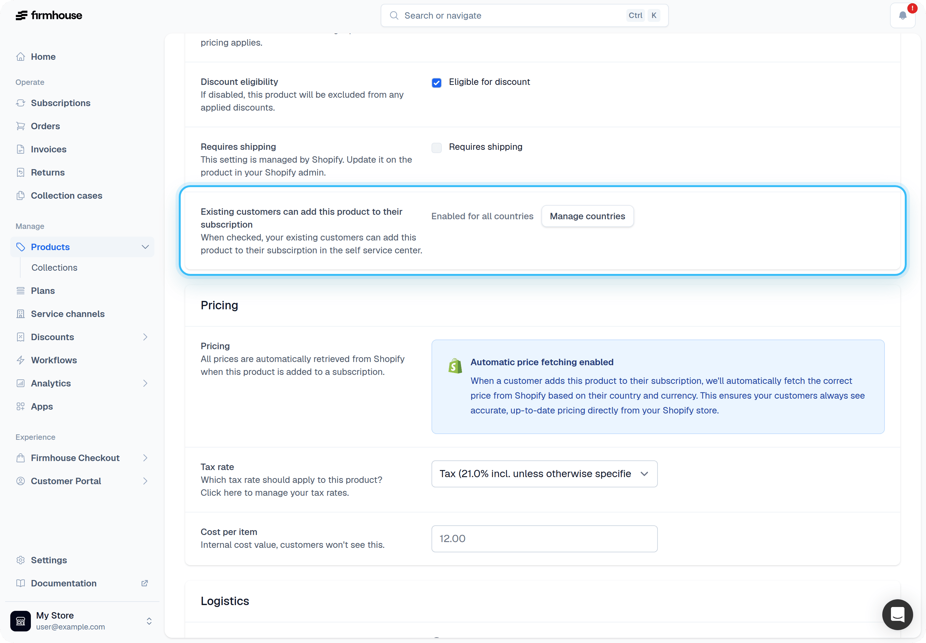
Task: Click the Discounts percent icon
Action: pos(21,337)
